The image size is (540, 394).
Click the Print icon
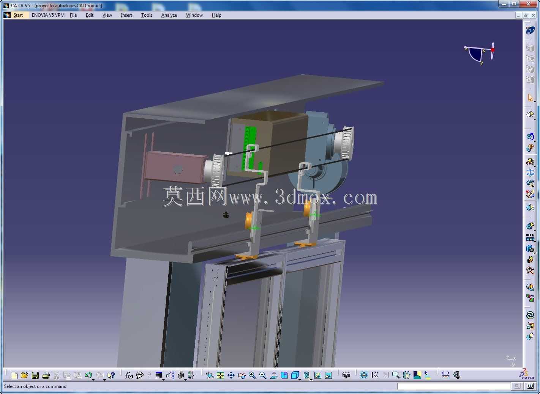(46, 375)
